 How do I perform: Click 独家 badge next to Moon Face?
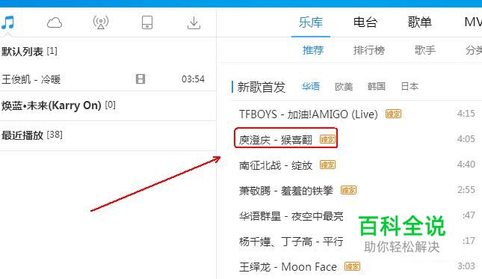pyautogui.click(x=352, y=266)
